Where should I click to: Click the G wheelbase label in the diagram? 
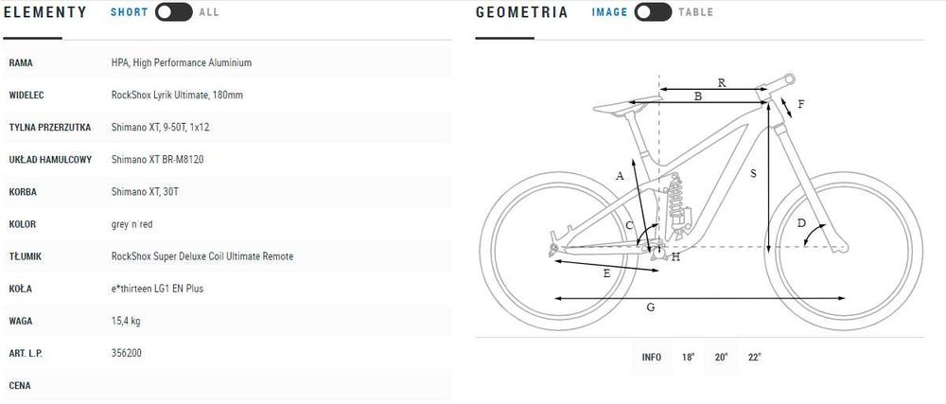click(651, 307)
